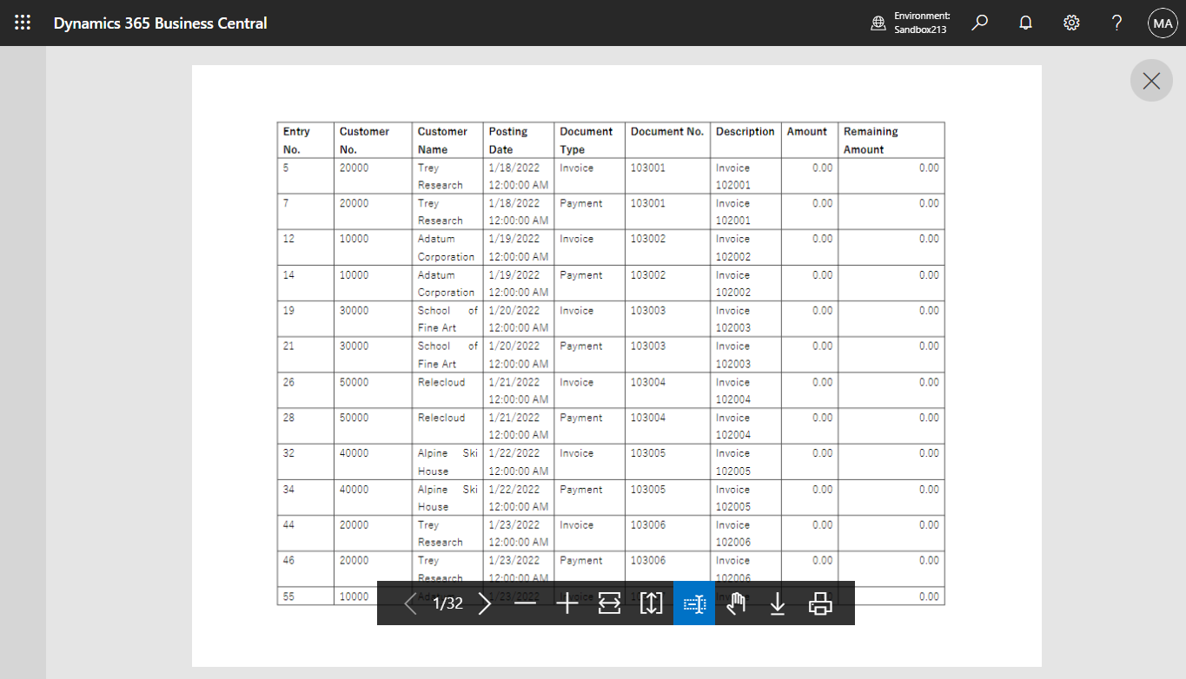
Task: Open Dynamics 365 Business Central home link
Action: tap(160, 23)
